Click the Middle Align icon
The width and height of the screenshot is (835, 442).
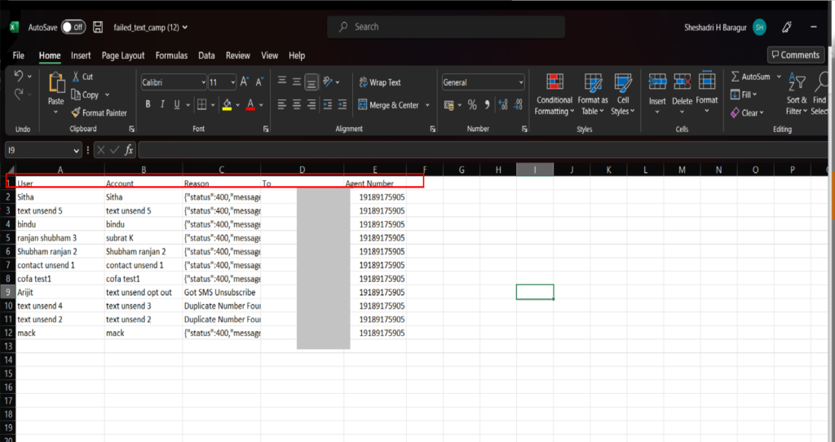297,82
